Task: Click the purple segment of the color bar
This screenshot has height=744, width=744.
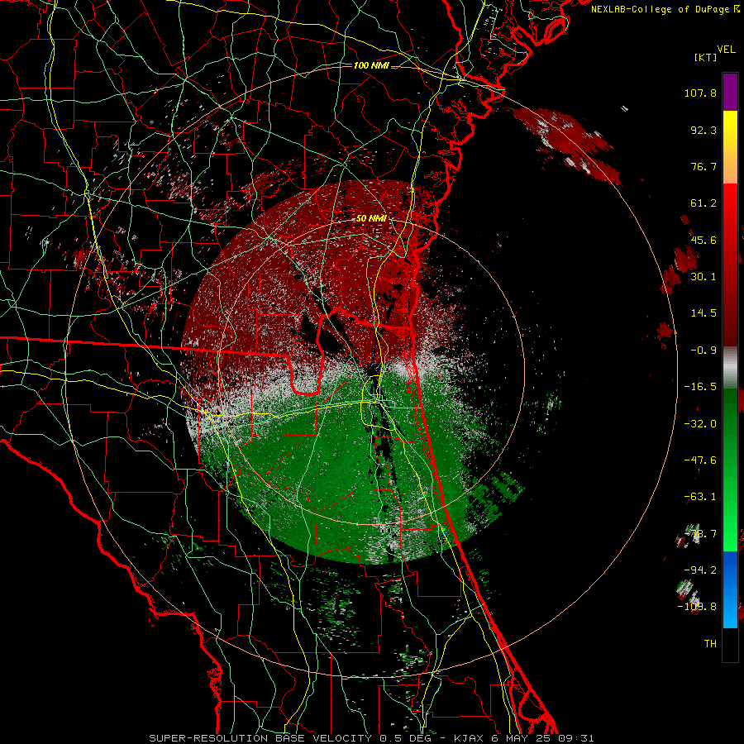Action: pos(730,92)
